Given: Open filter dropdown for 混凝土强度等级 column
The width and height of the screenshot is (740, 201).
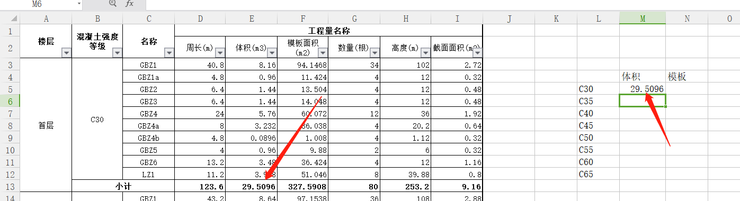Looking at the screenshot, I should (x=118, y=53).
